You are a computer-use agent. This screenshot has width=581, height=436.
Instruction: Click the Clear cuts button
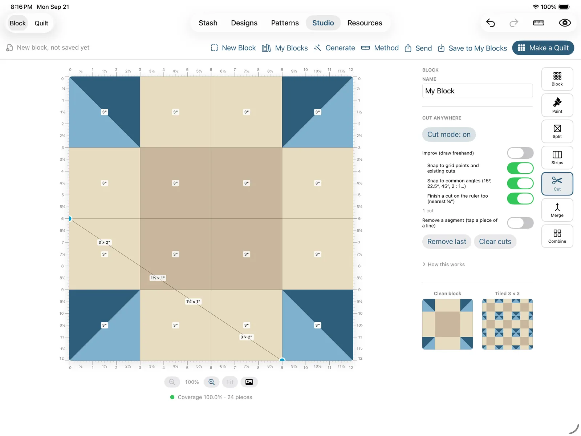pyautogui.click(x=495, y=242)
